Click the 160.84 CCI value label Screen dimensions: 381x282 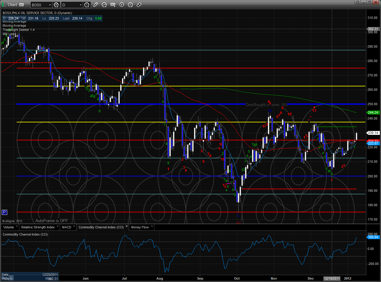(x=373, y=237)
